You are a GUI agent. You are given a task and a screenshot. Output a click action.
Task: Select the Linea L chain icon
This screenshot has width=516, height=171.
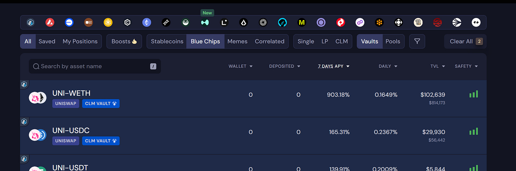click(x=224, y=23)
